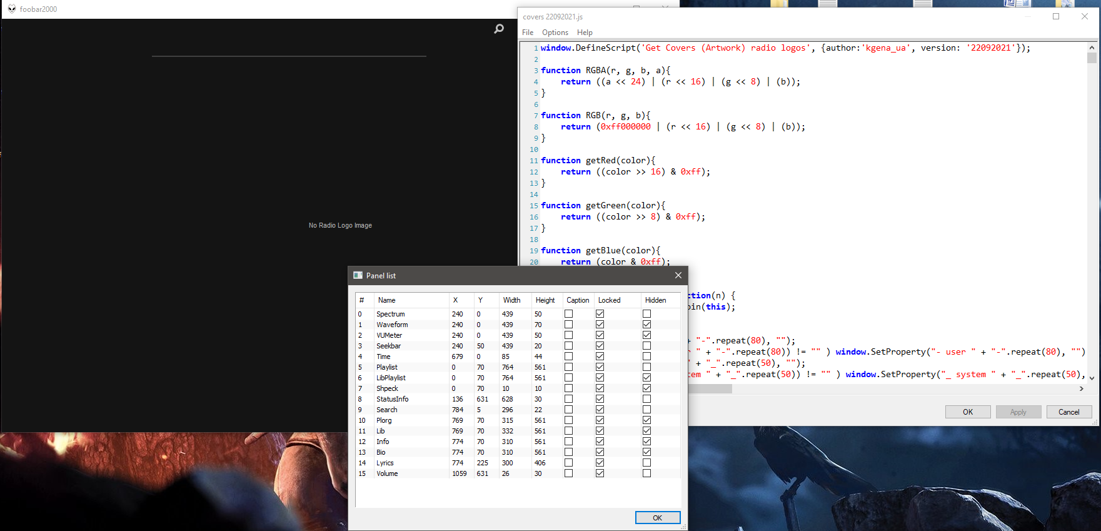The height and width of the screenshot is (531, 1101).
Task: Open the Options menu
Action: point(555,33)
